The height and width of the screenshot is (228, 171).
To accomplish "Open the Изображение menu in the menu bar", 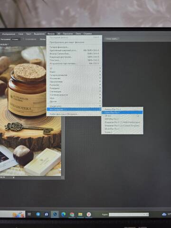I will 9,34.
